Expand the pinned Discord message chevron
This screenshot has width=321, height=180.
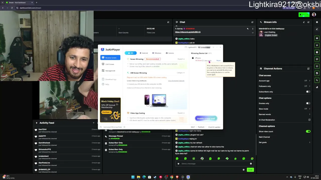253,33
